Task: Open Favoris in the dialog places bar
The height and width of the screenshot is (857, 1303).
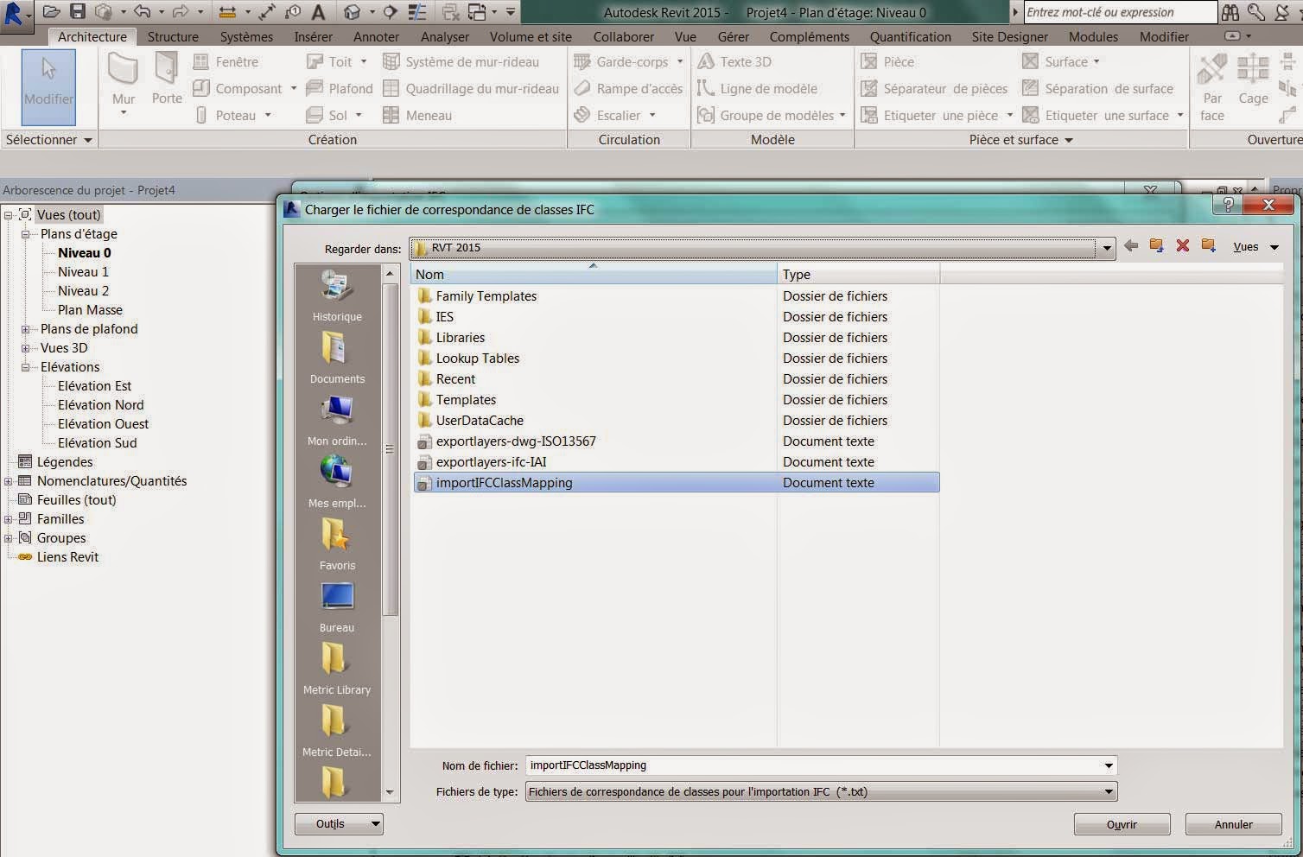Action: click(337, 544)
